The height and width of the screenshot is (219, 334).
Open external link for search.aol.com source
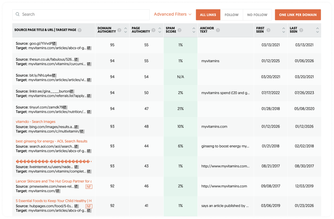(76, 146)
